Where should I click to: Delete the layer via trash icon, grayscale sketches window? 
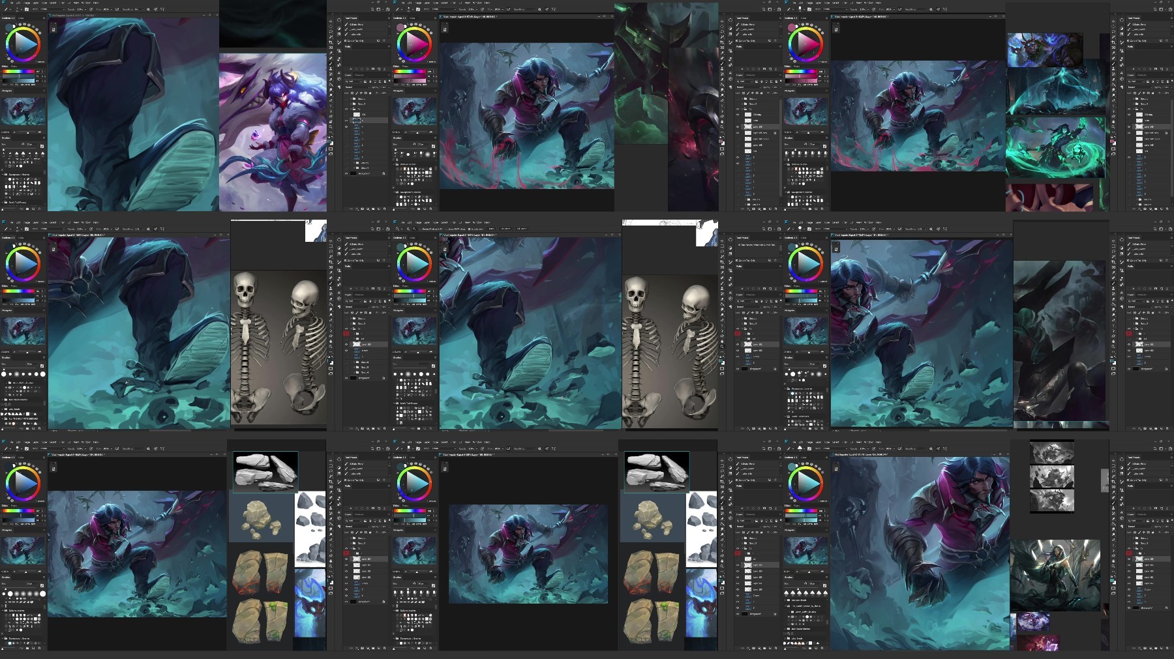(x=1166, y=649)
